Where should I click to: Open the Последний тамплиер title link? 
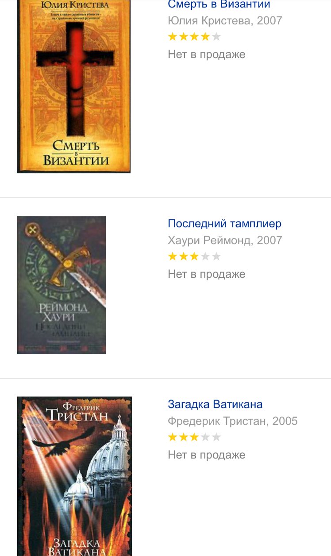tap(224, 224)
